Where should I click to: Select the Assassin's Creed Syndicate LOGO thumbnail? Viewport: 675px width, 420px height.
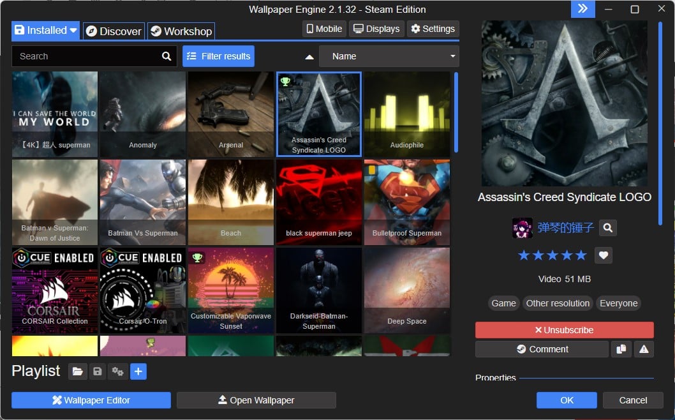[x=319, y=114]
